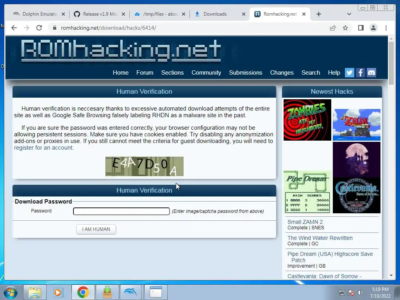400x300 pixels.
Task: Open the Changes menu item
Action: tap(282, 73)
